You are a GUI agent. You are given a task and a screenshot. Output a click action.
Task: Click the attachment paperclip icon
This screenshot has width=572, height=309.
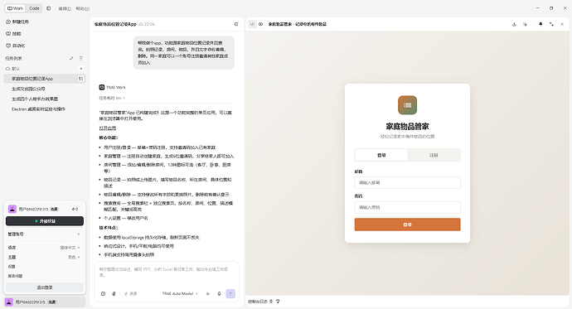click(114, 294)
